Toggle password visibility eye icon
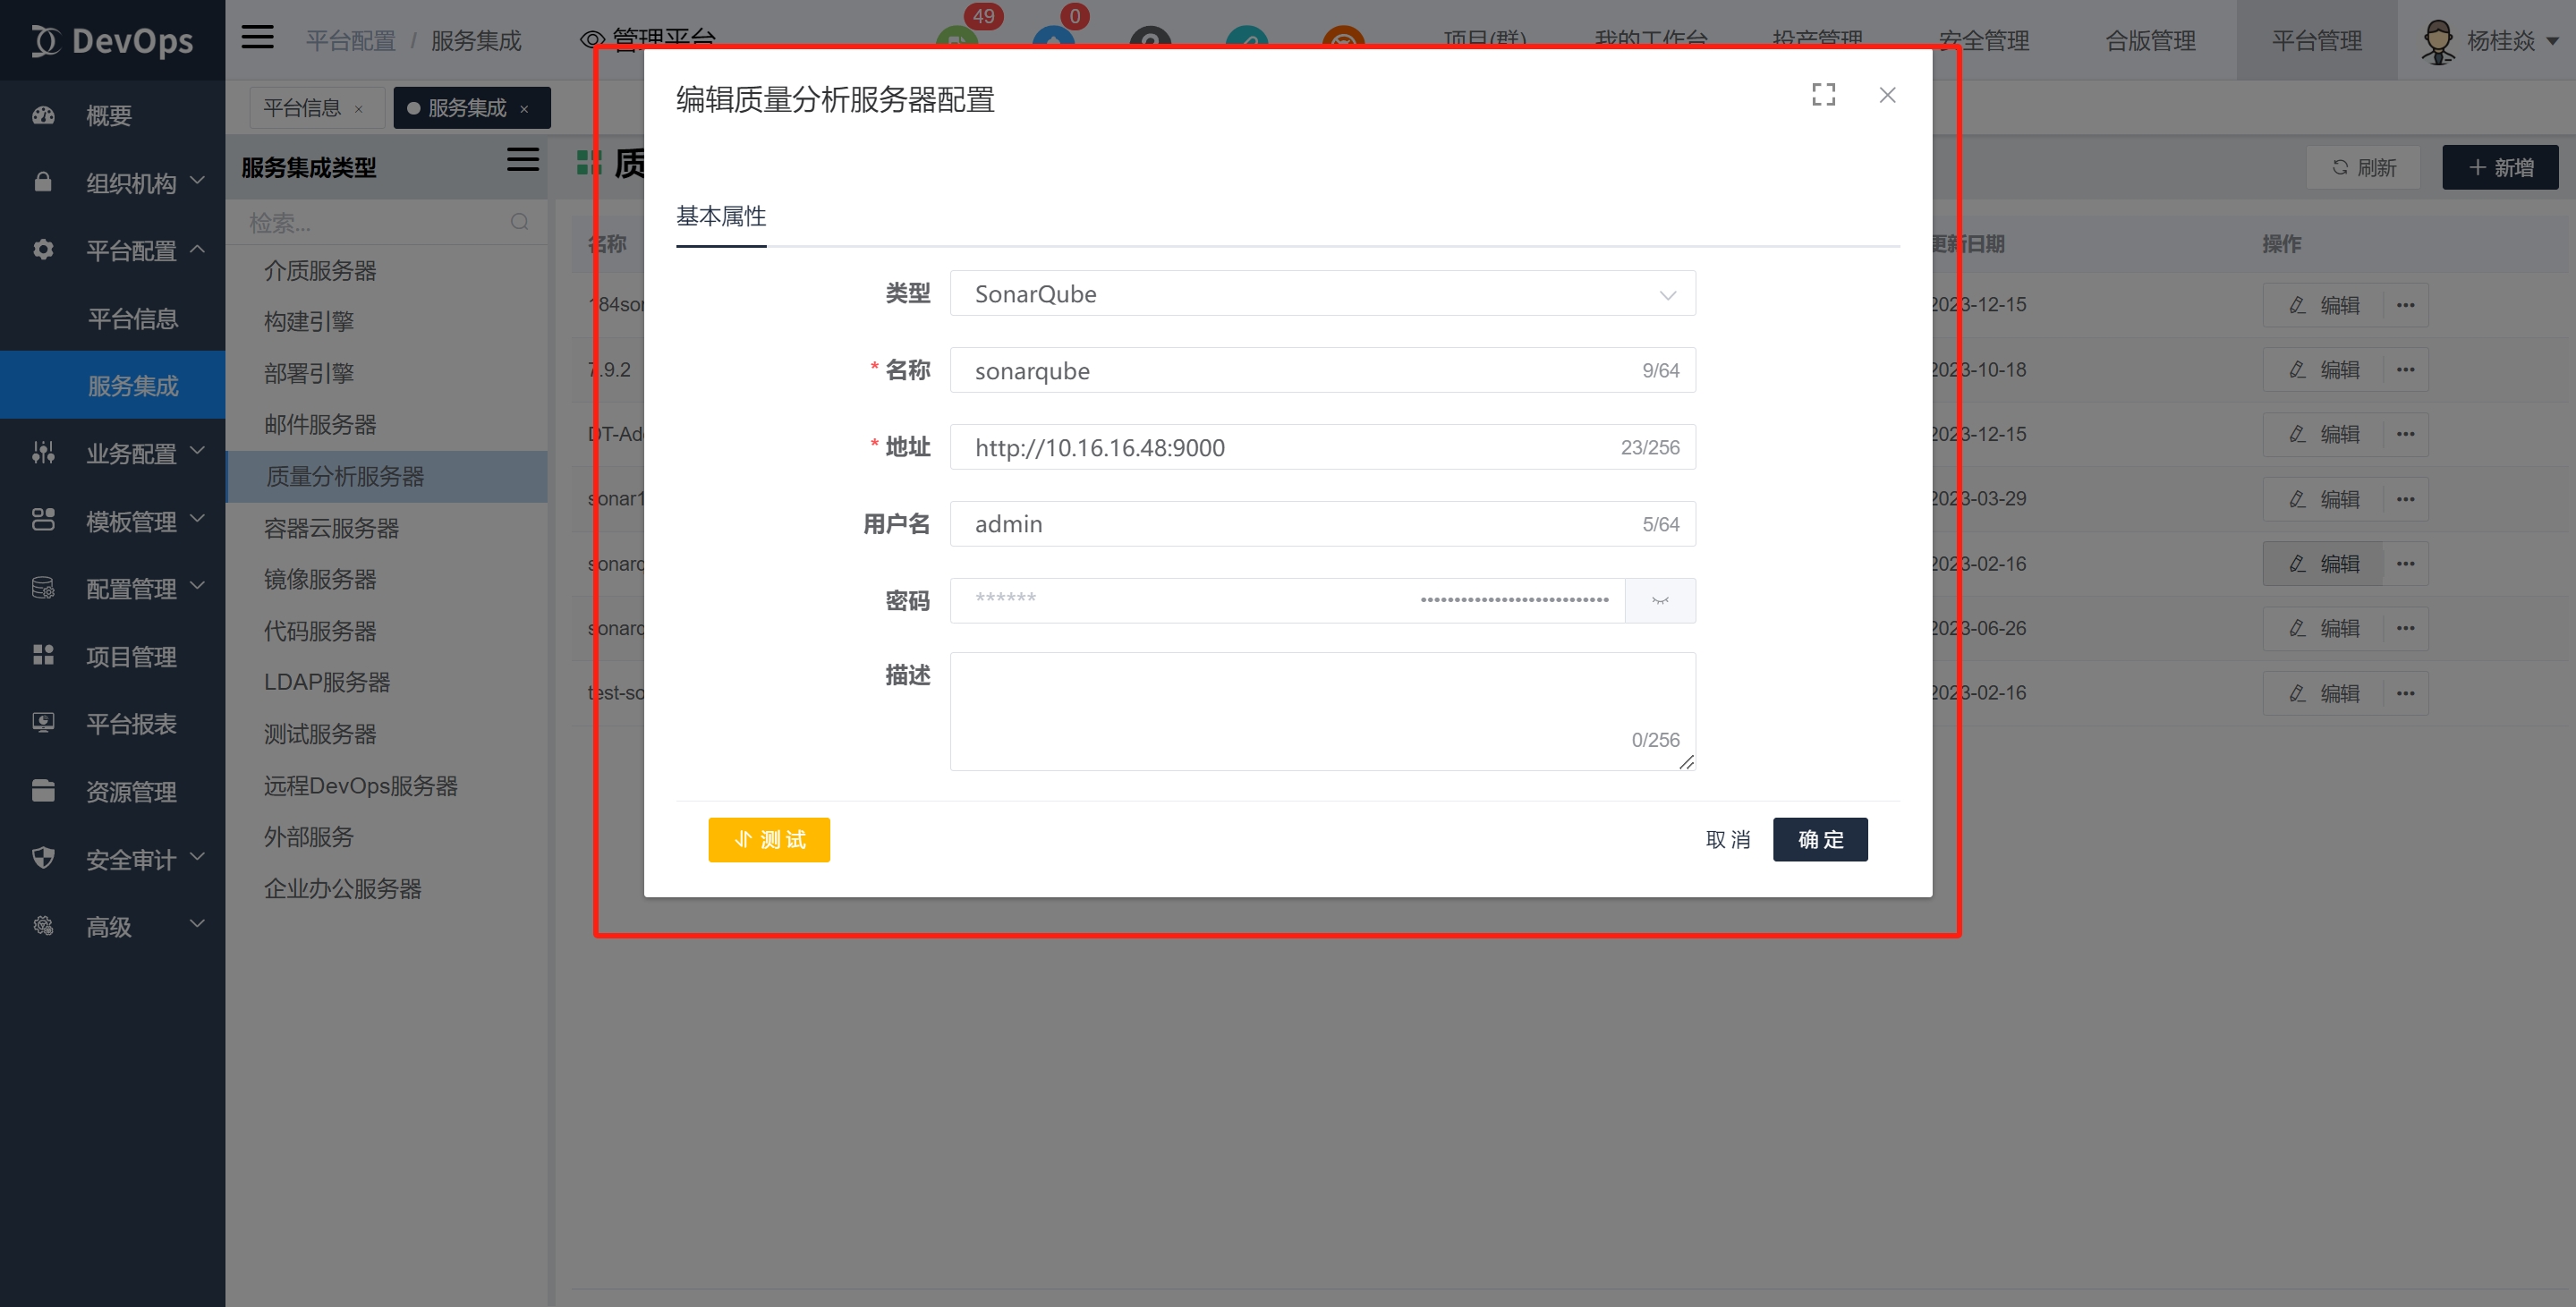 [1660, 600]
